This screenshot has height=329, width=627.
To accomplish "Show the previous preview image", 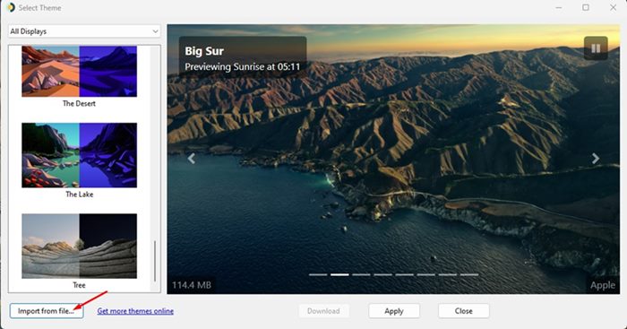I will 192,159.
